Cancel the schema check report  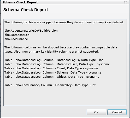(x=117, y=112)
